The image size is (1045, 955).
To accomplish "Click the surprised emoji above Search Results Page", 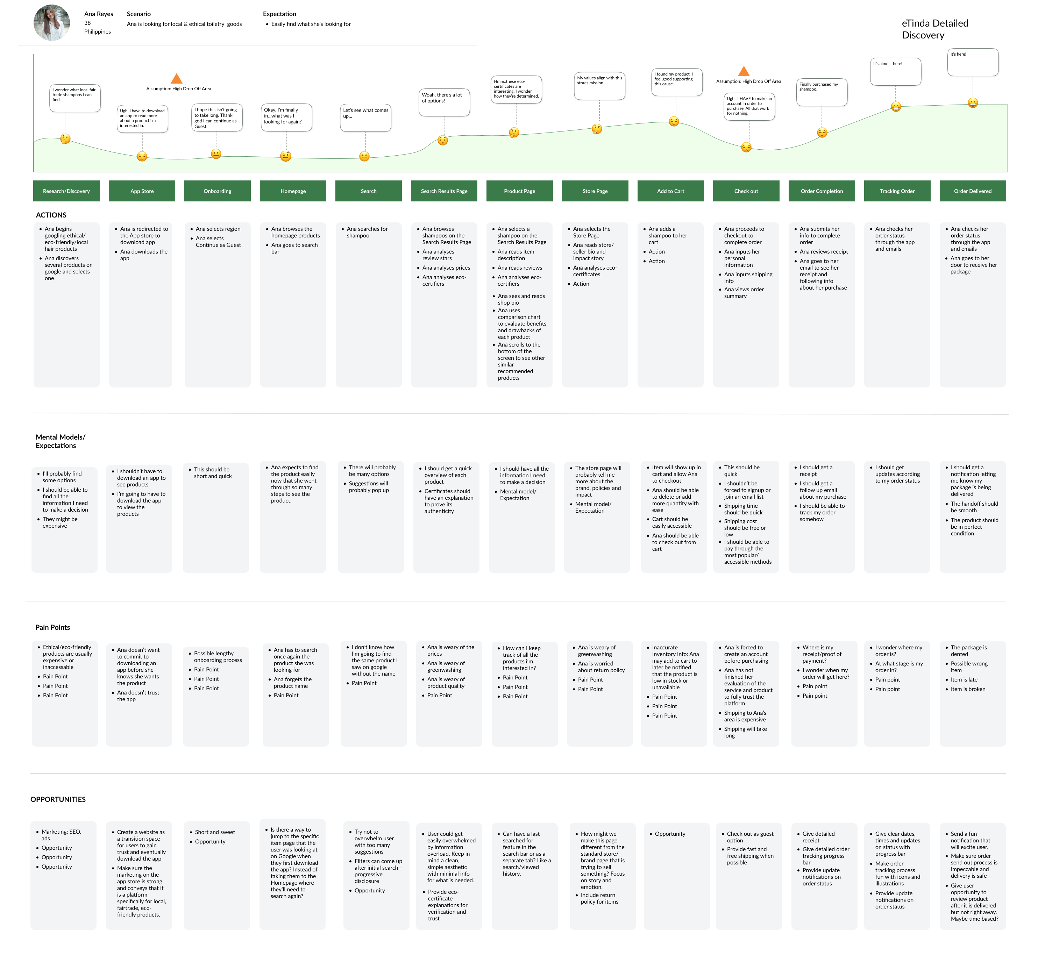I will coord(442,141).
